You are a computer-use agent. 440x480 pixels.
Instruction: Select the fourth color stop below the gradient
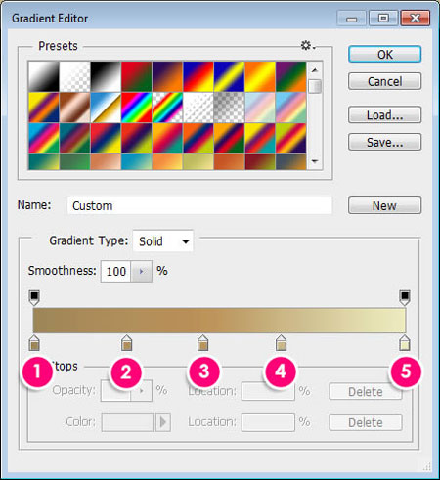click(x=281, y=342)
